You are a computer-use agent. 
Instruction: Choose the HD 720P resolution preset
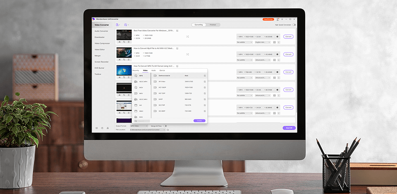coord(180,93)
